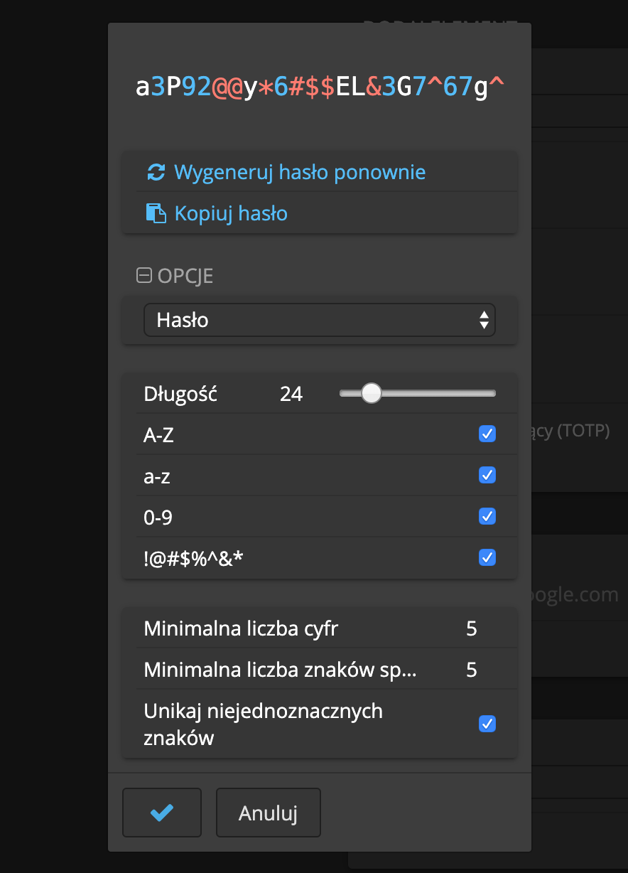Click the Unikaj niejednoznacznych znaków label

coord(263,724)
